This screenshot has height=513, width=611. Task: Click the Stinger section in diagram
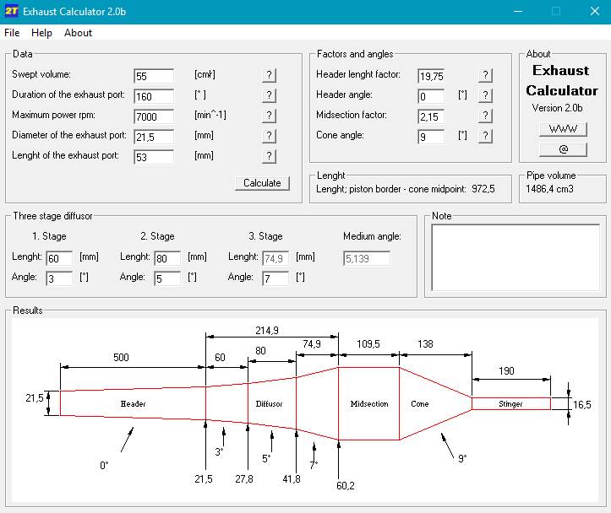click(510, 403)
